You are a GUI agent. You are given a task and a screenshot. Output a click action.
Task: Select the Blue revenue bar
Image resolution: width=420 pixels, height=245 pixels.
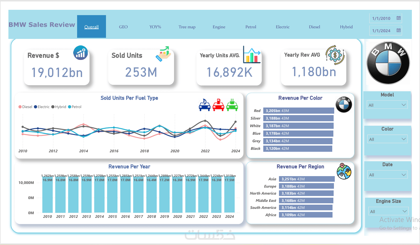point(298,133)
